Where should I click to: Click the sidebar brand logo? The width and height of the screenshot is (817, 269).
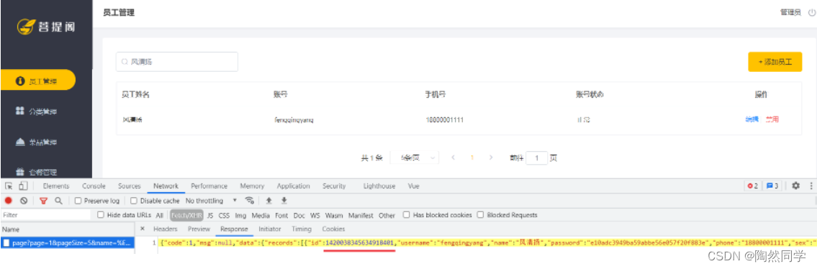click(46, 27)
